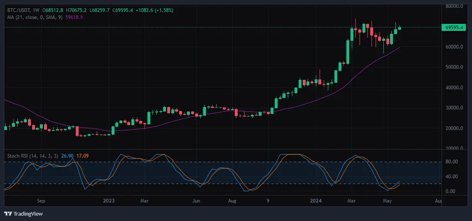Open the Stoch RSI (14, 14, 3, 3) legend
This screenshot has height=221, width=472.
click(x=33, y=156)
